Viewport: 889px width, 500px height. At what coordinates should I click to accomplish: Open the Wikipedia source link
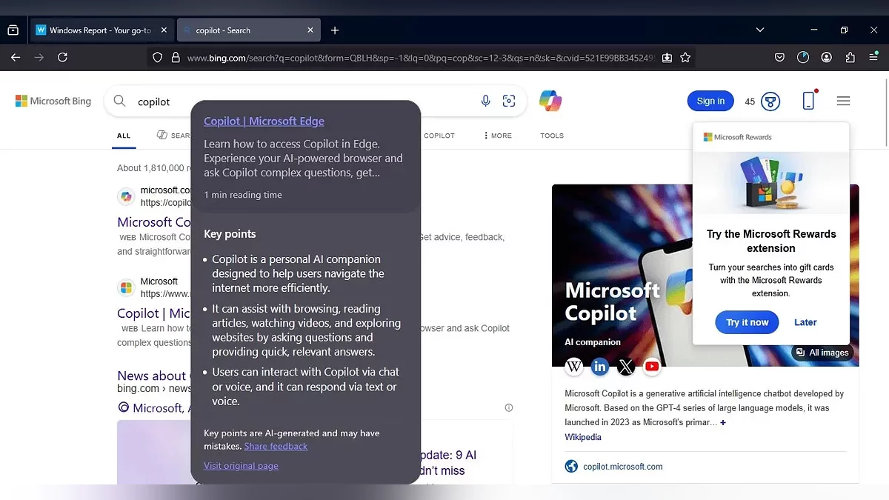pos(583,437)
